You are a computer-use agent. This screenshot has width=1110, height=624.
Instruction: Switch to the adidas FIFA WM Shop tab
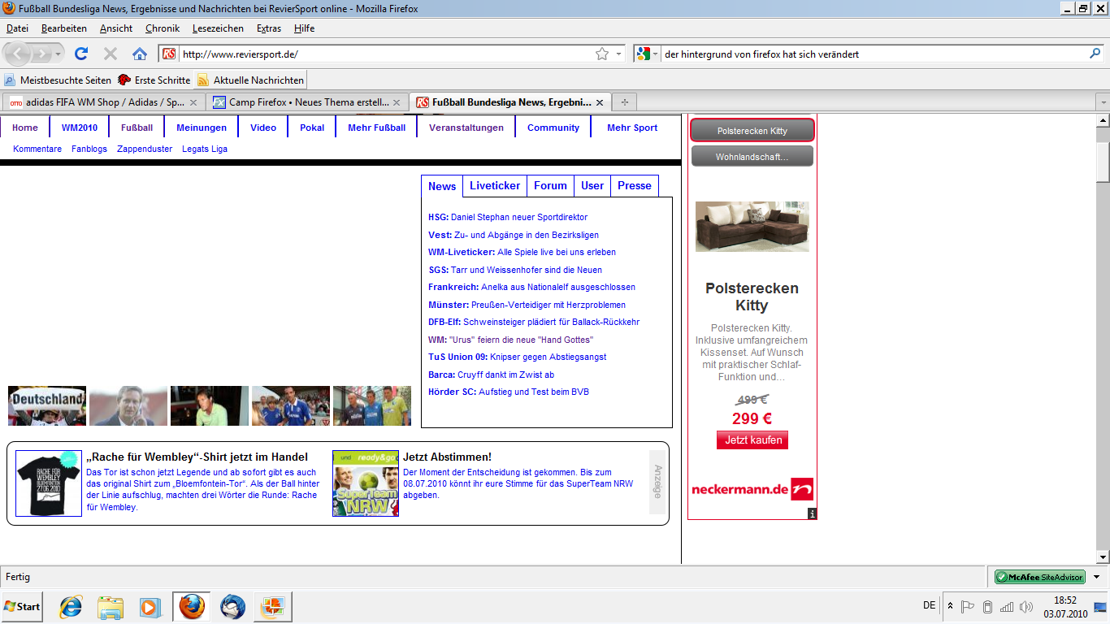[x=104, y=102]
